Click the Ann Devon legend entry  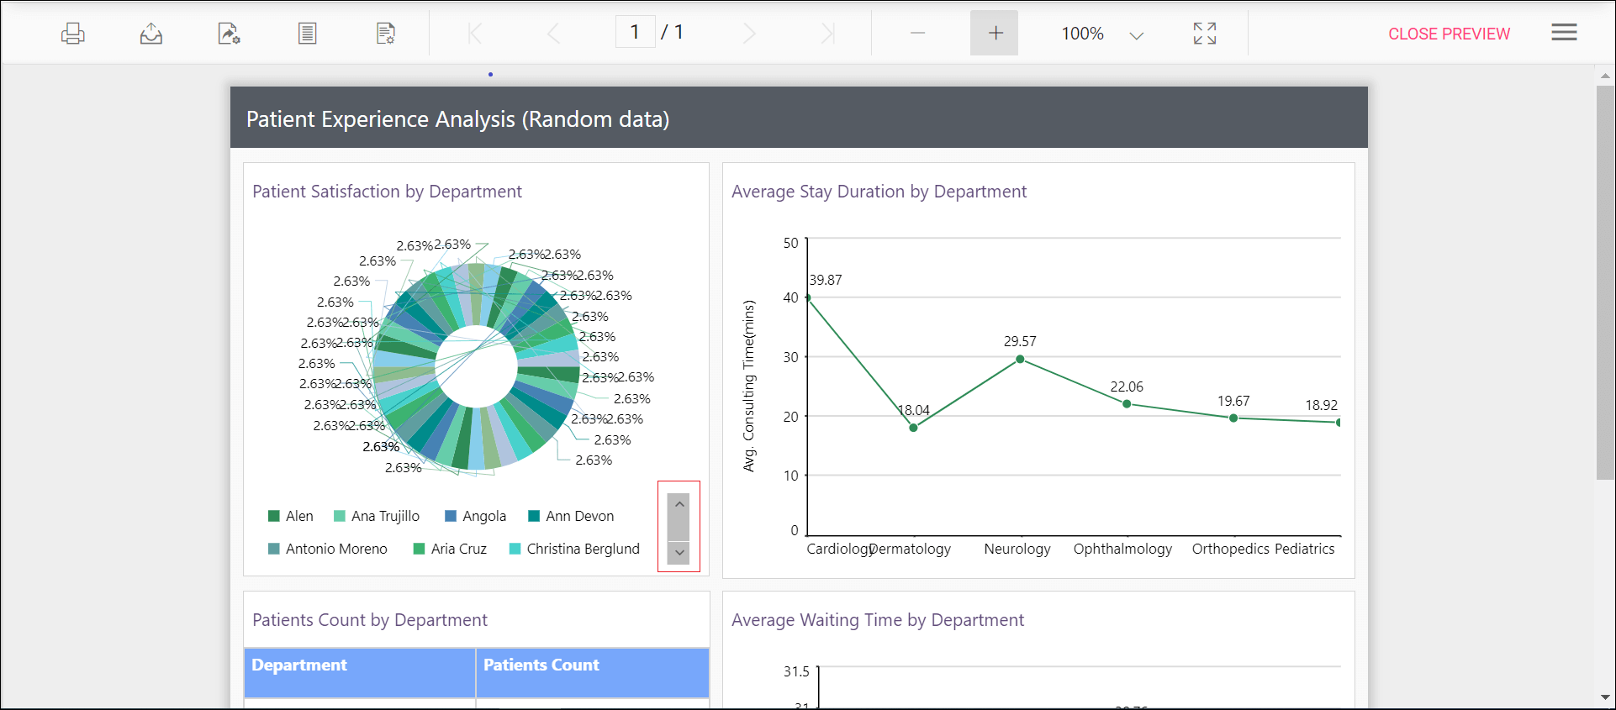tap(571, 516)
